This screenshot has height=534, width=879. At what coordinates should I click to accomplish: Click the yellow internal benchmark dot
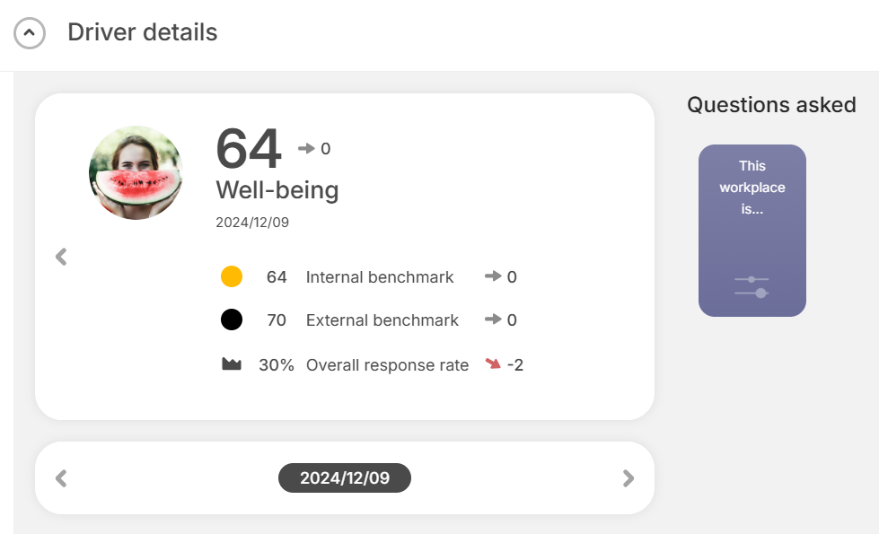[232, 276]
